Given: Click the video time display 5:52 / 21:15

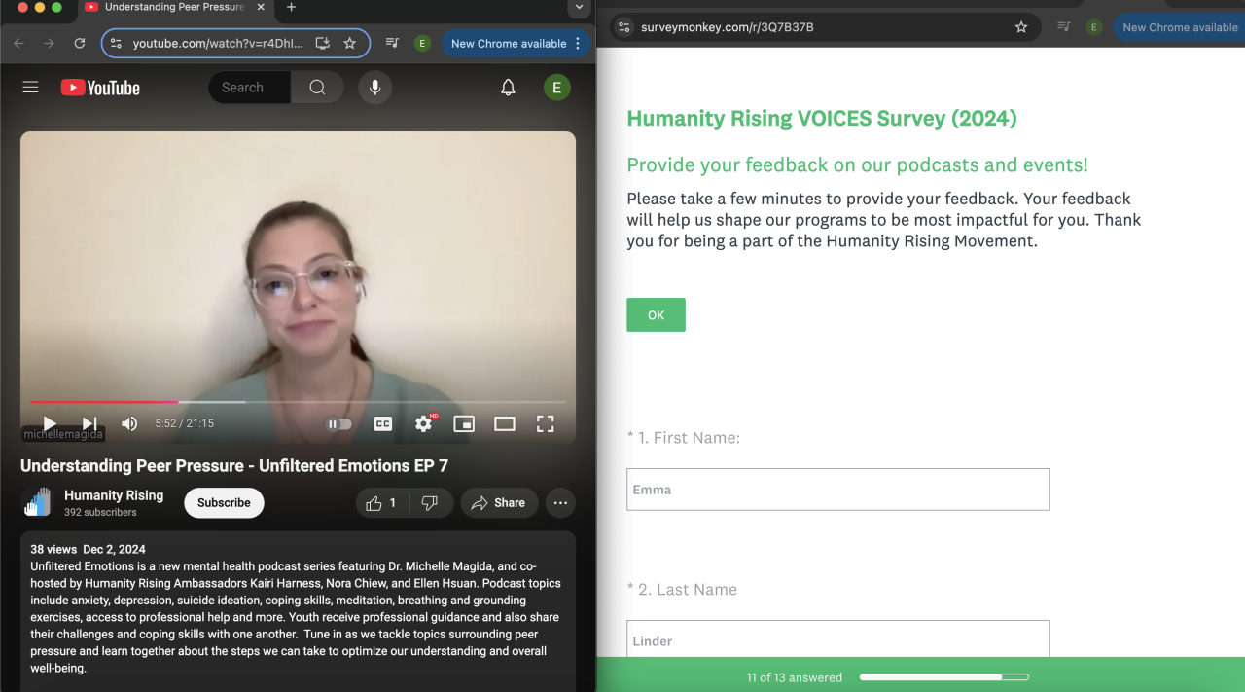Looking at the screenshot, I should [185, 423].
